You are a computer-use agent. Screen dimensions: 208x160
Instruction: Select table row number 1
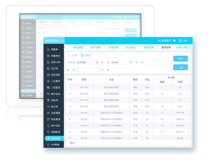pyautogui.click(x=128, y=87)
